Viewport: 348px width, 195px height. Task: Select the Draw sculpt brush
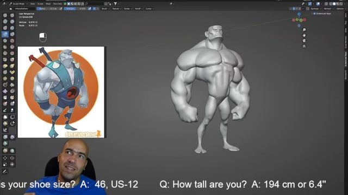tap(5, 15)
